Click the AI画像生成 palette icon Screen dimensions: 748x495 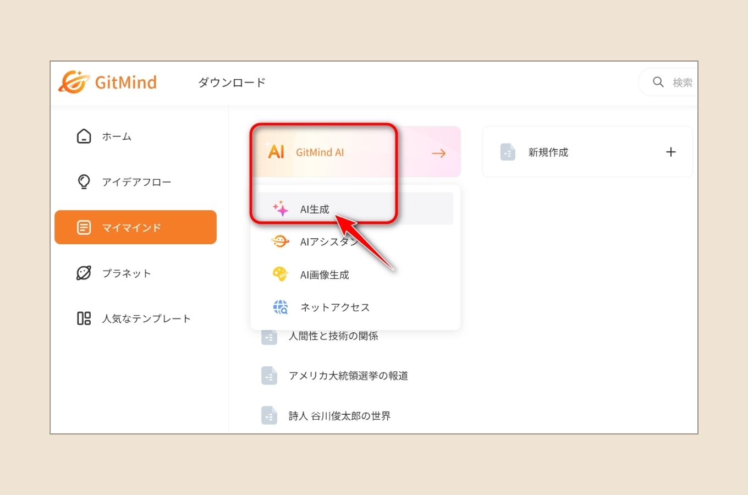coord(280,274)
